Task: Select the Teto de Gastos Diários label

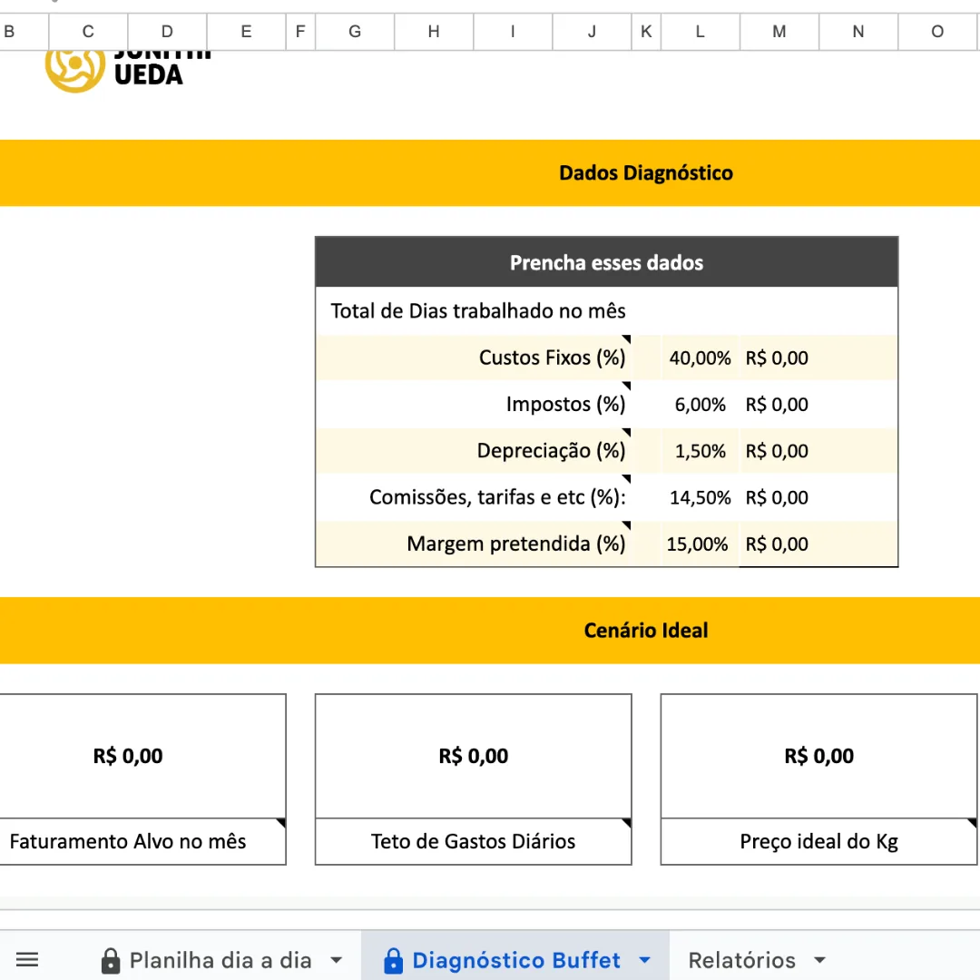Action: [x=473, y=841]
